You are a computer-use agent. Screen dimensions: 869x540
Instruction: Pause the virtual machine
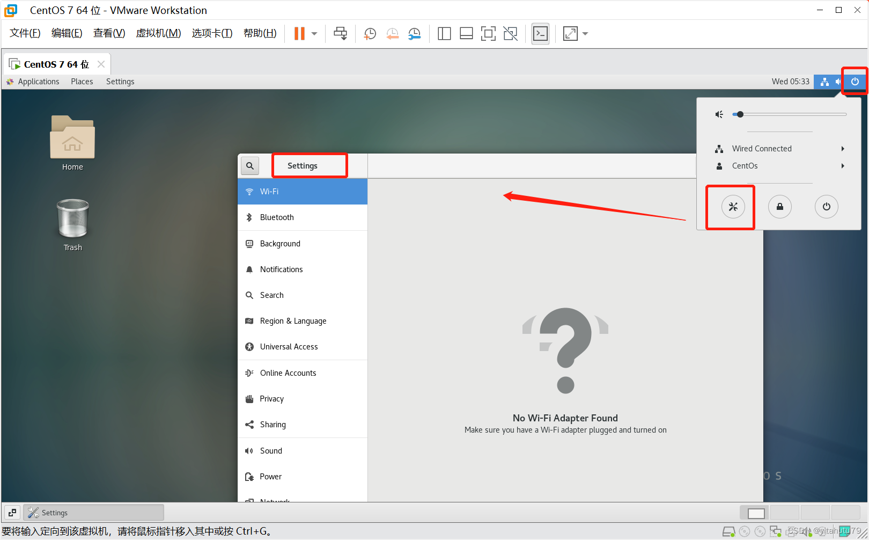click(299, 33)
